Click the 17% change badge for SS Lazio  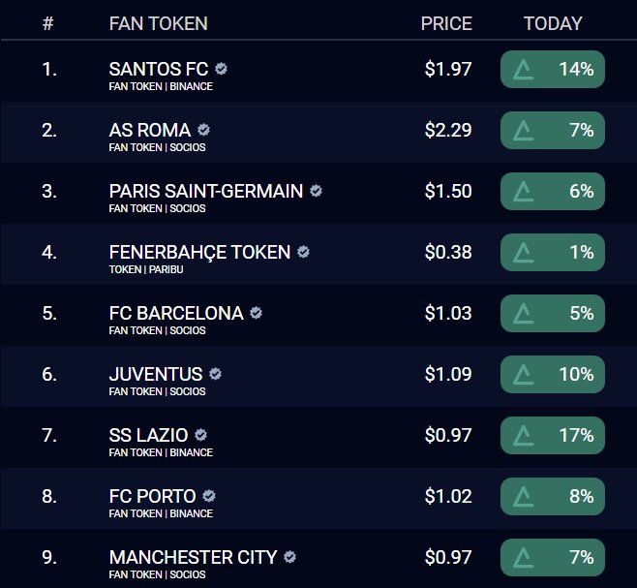tap(553, 435)
